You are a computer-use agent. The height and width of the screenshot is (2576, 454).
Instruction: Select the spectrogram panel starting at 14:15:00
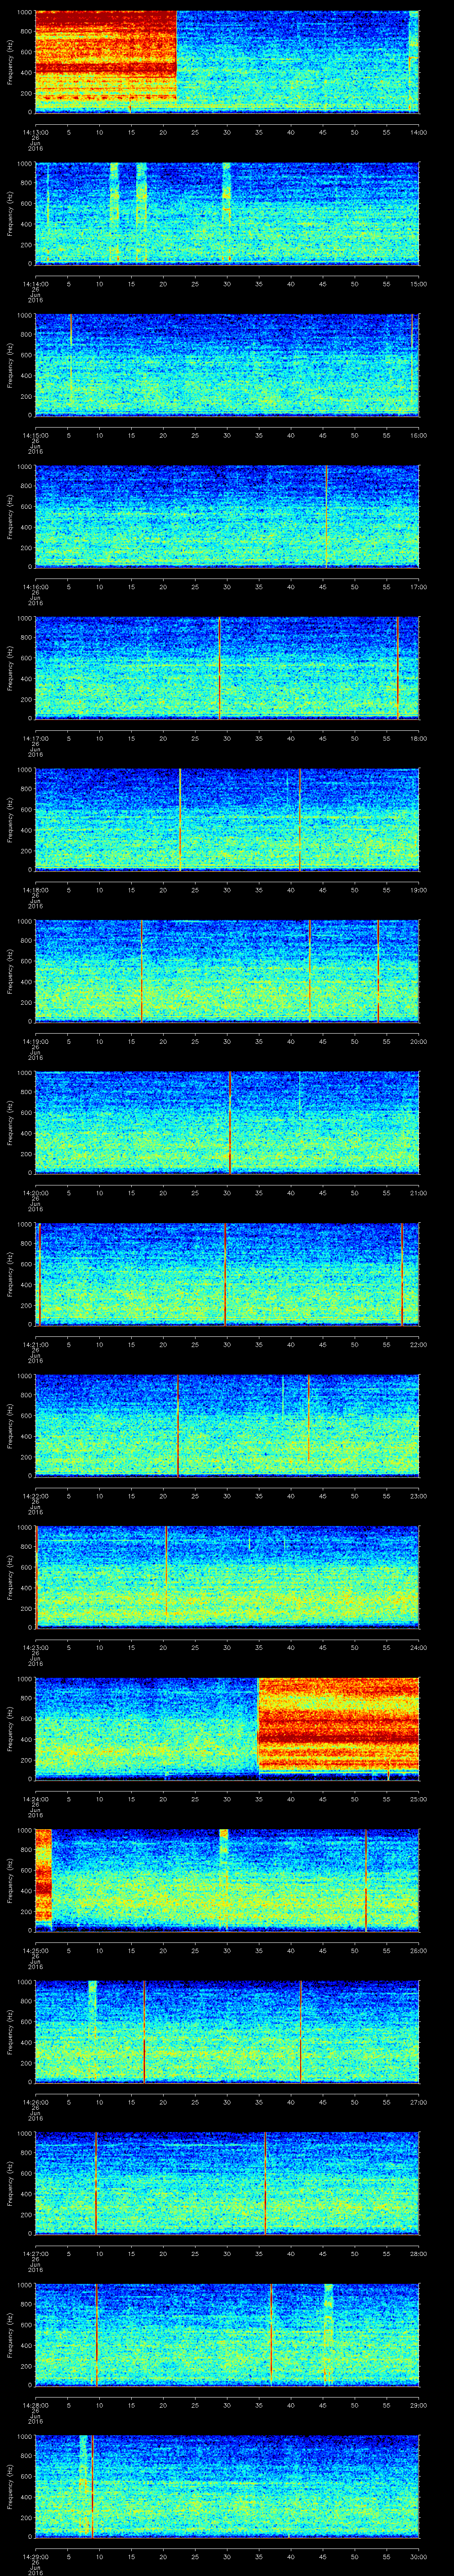[227, 365]
